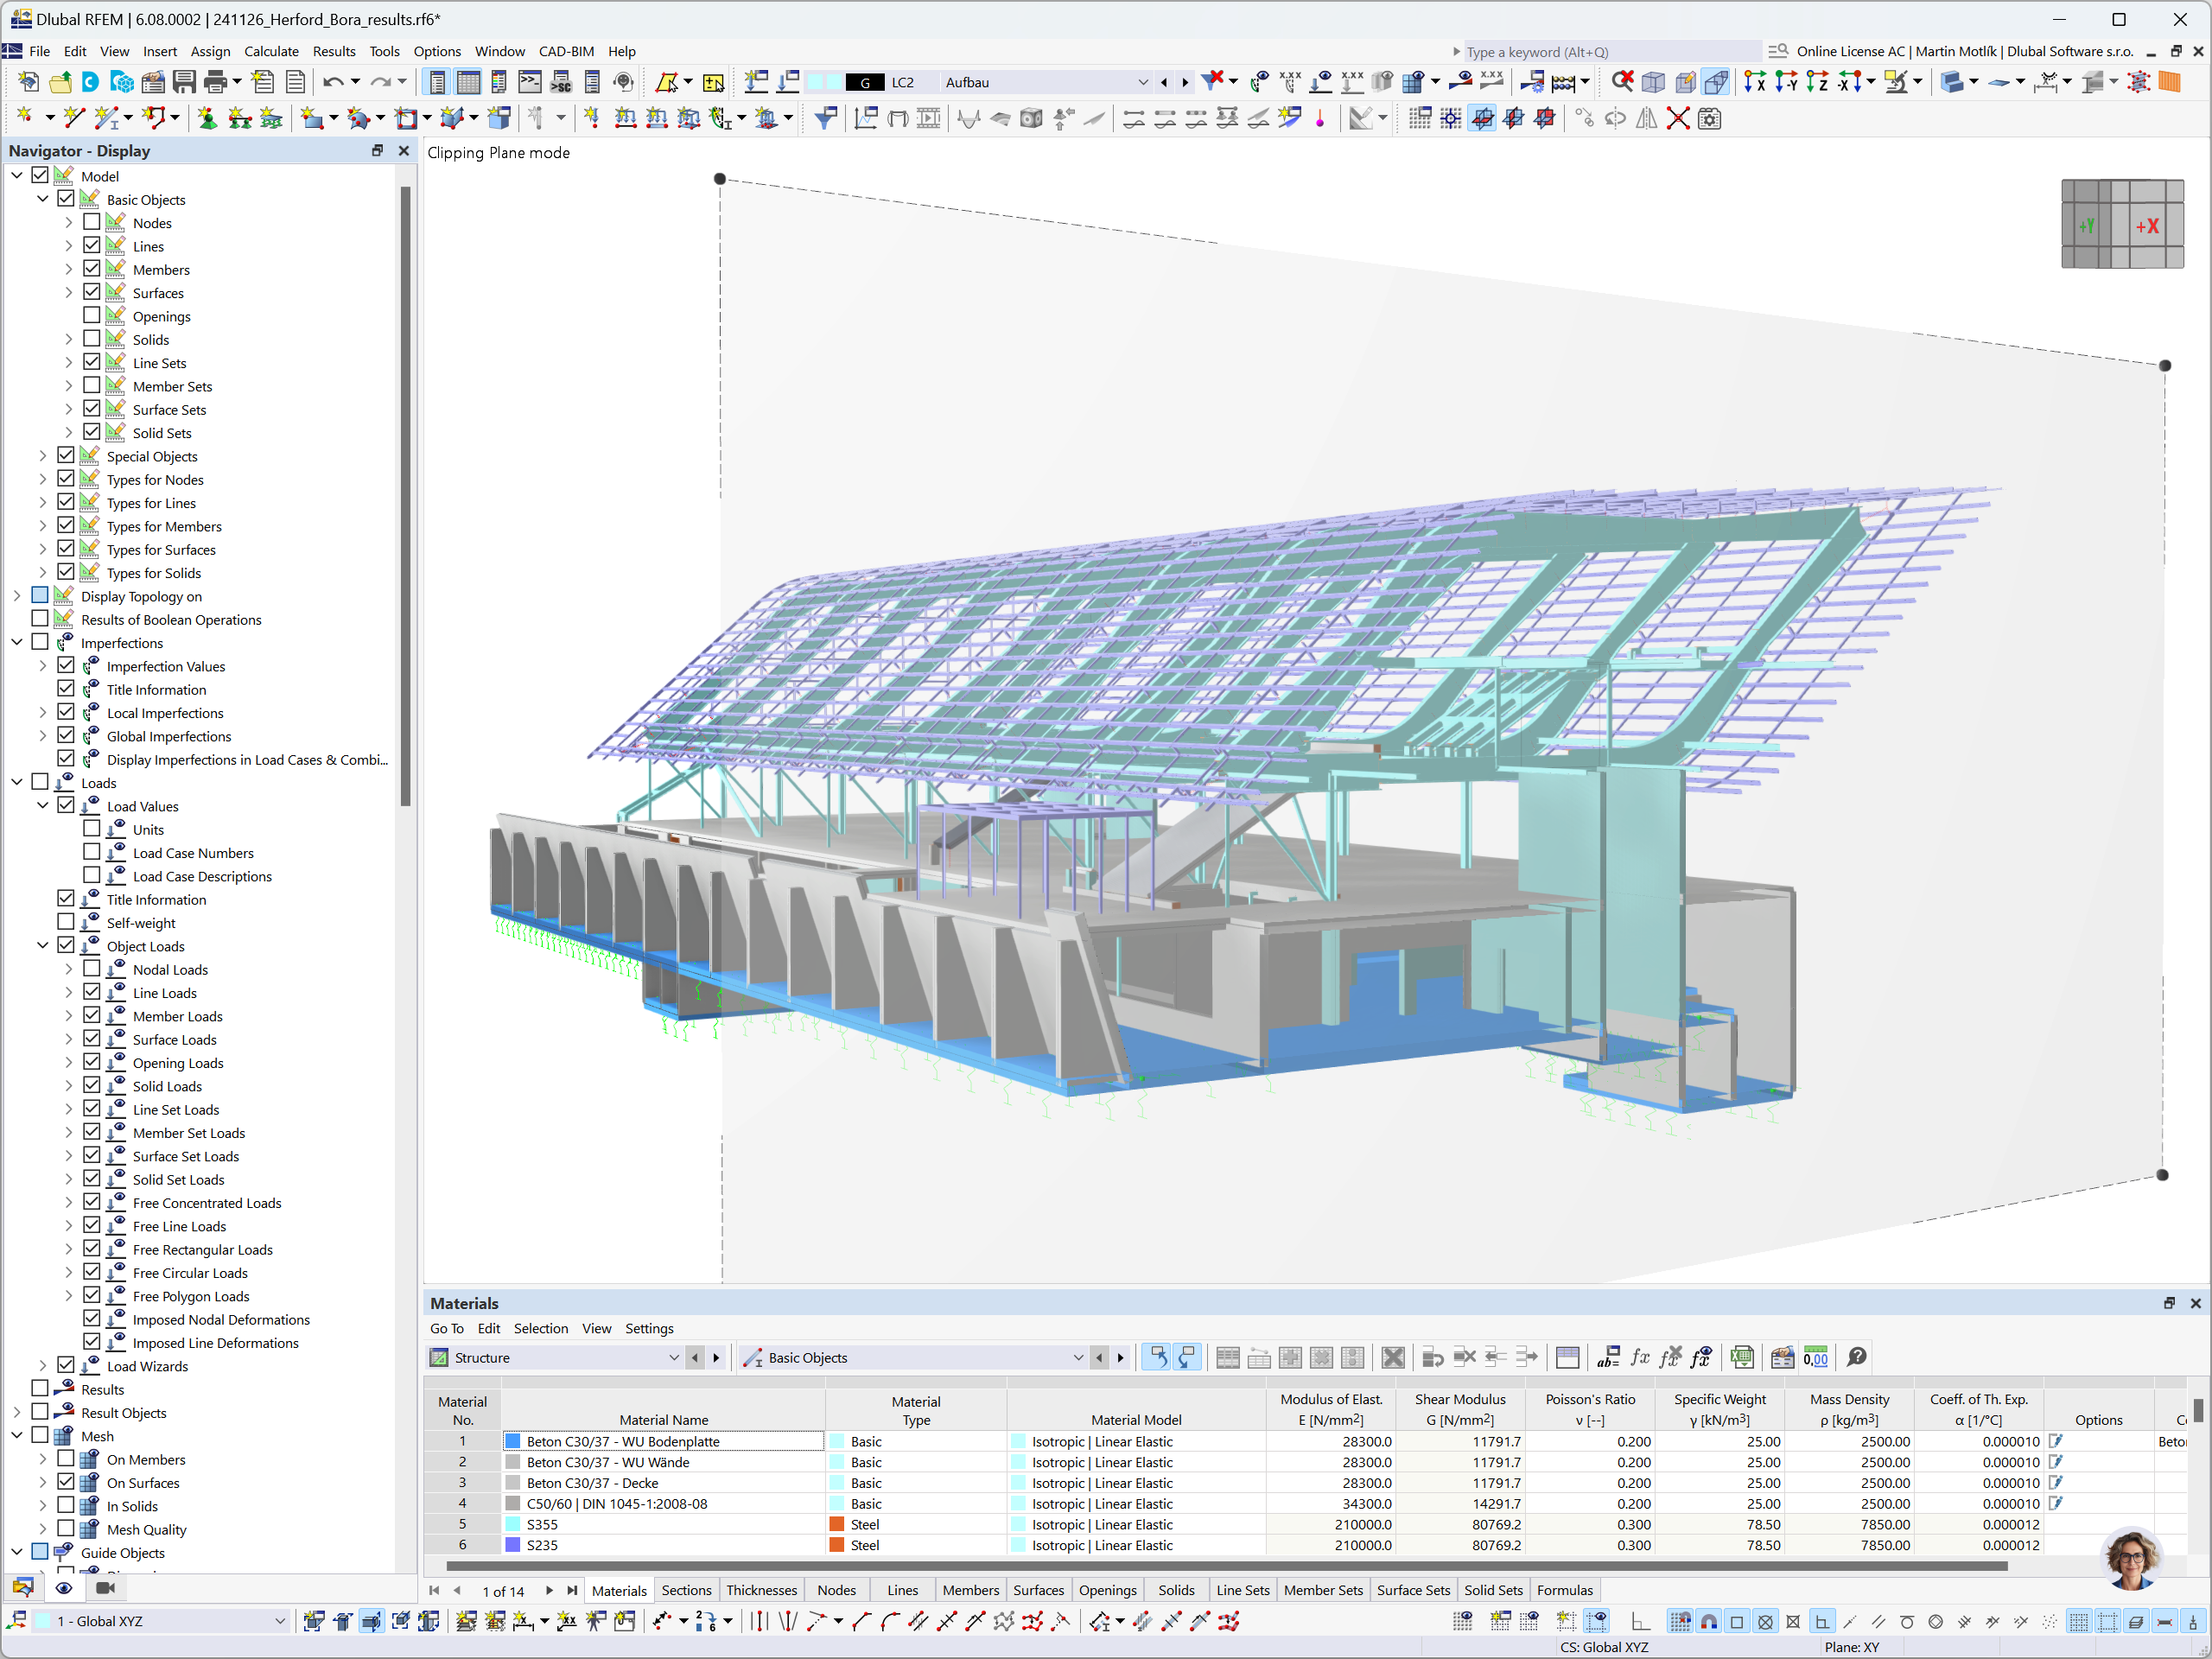Expand the Imperfections section in Navigator
Image resolution: width=2212 pixels, height=1659 pixels.
[x=16, y=641]
